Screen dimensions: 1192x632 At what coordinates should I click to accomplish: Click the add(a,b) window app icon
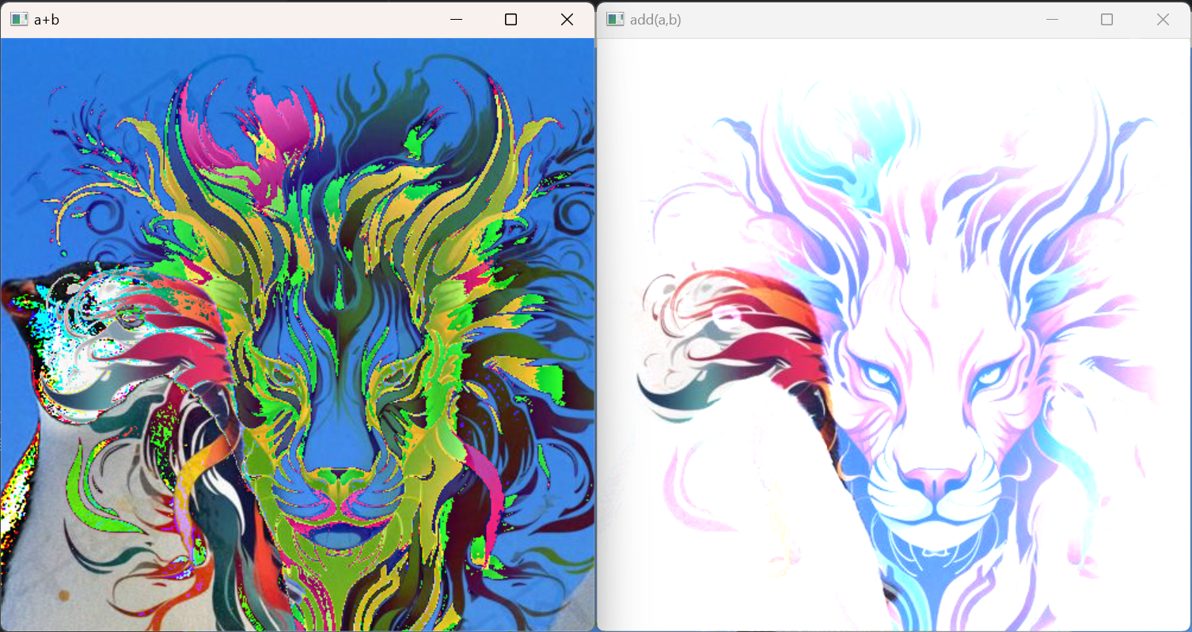tap(615, 19)
